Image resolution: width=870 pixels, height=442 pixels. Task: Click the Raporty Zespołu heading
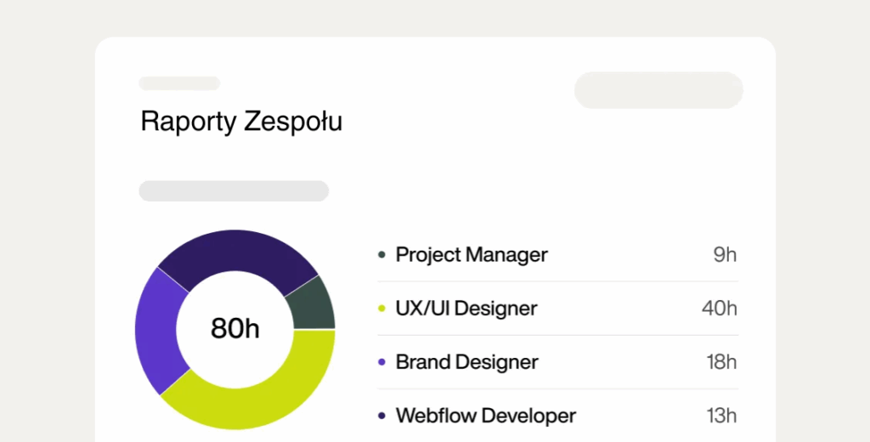click(x=241, y=122)
